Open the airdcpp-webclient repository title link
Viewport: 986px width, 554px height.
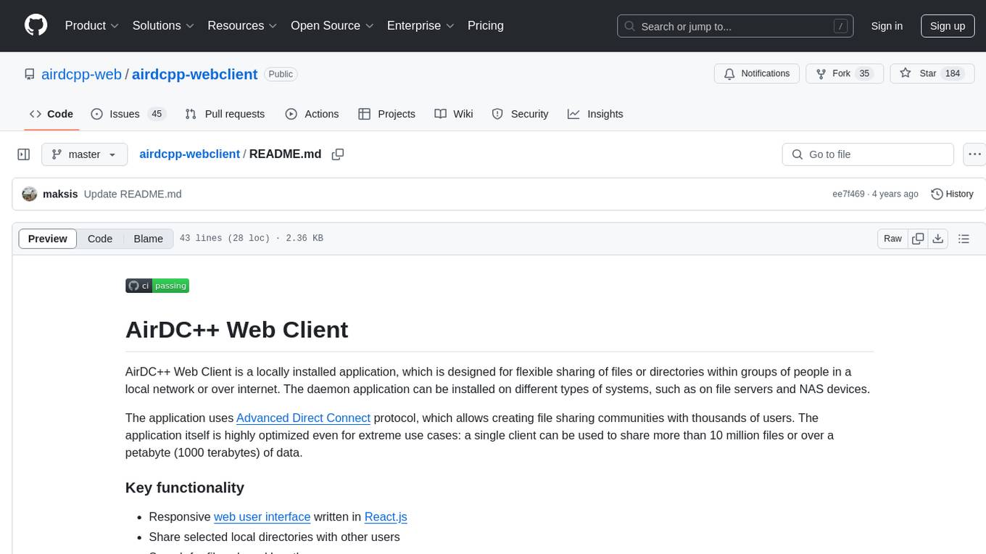[x=194, y=74]
